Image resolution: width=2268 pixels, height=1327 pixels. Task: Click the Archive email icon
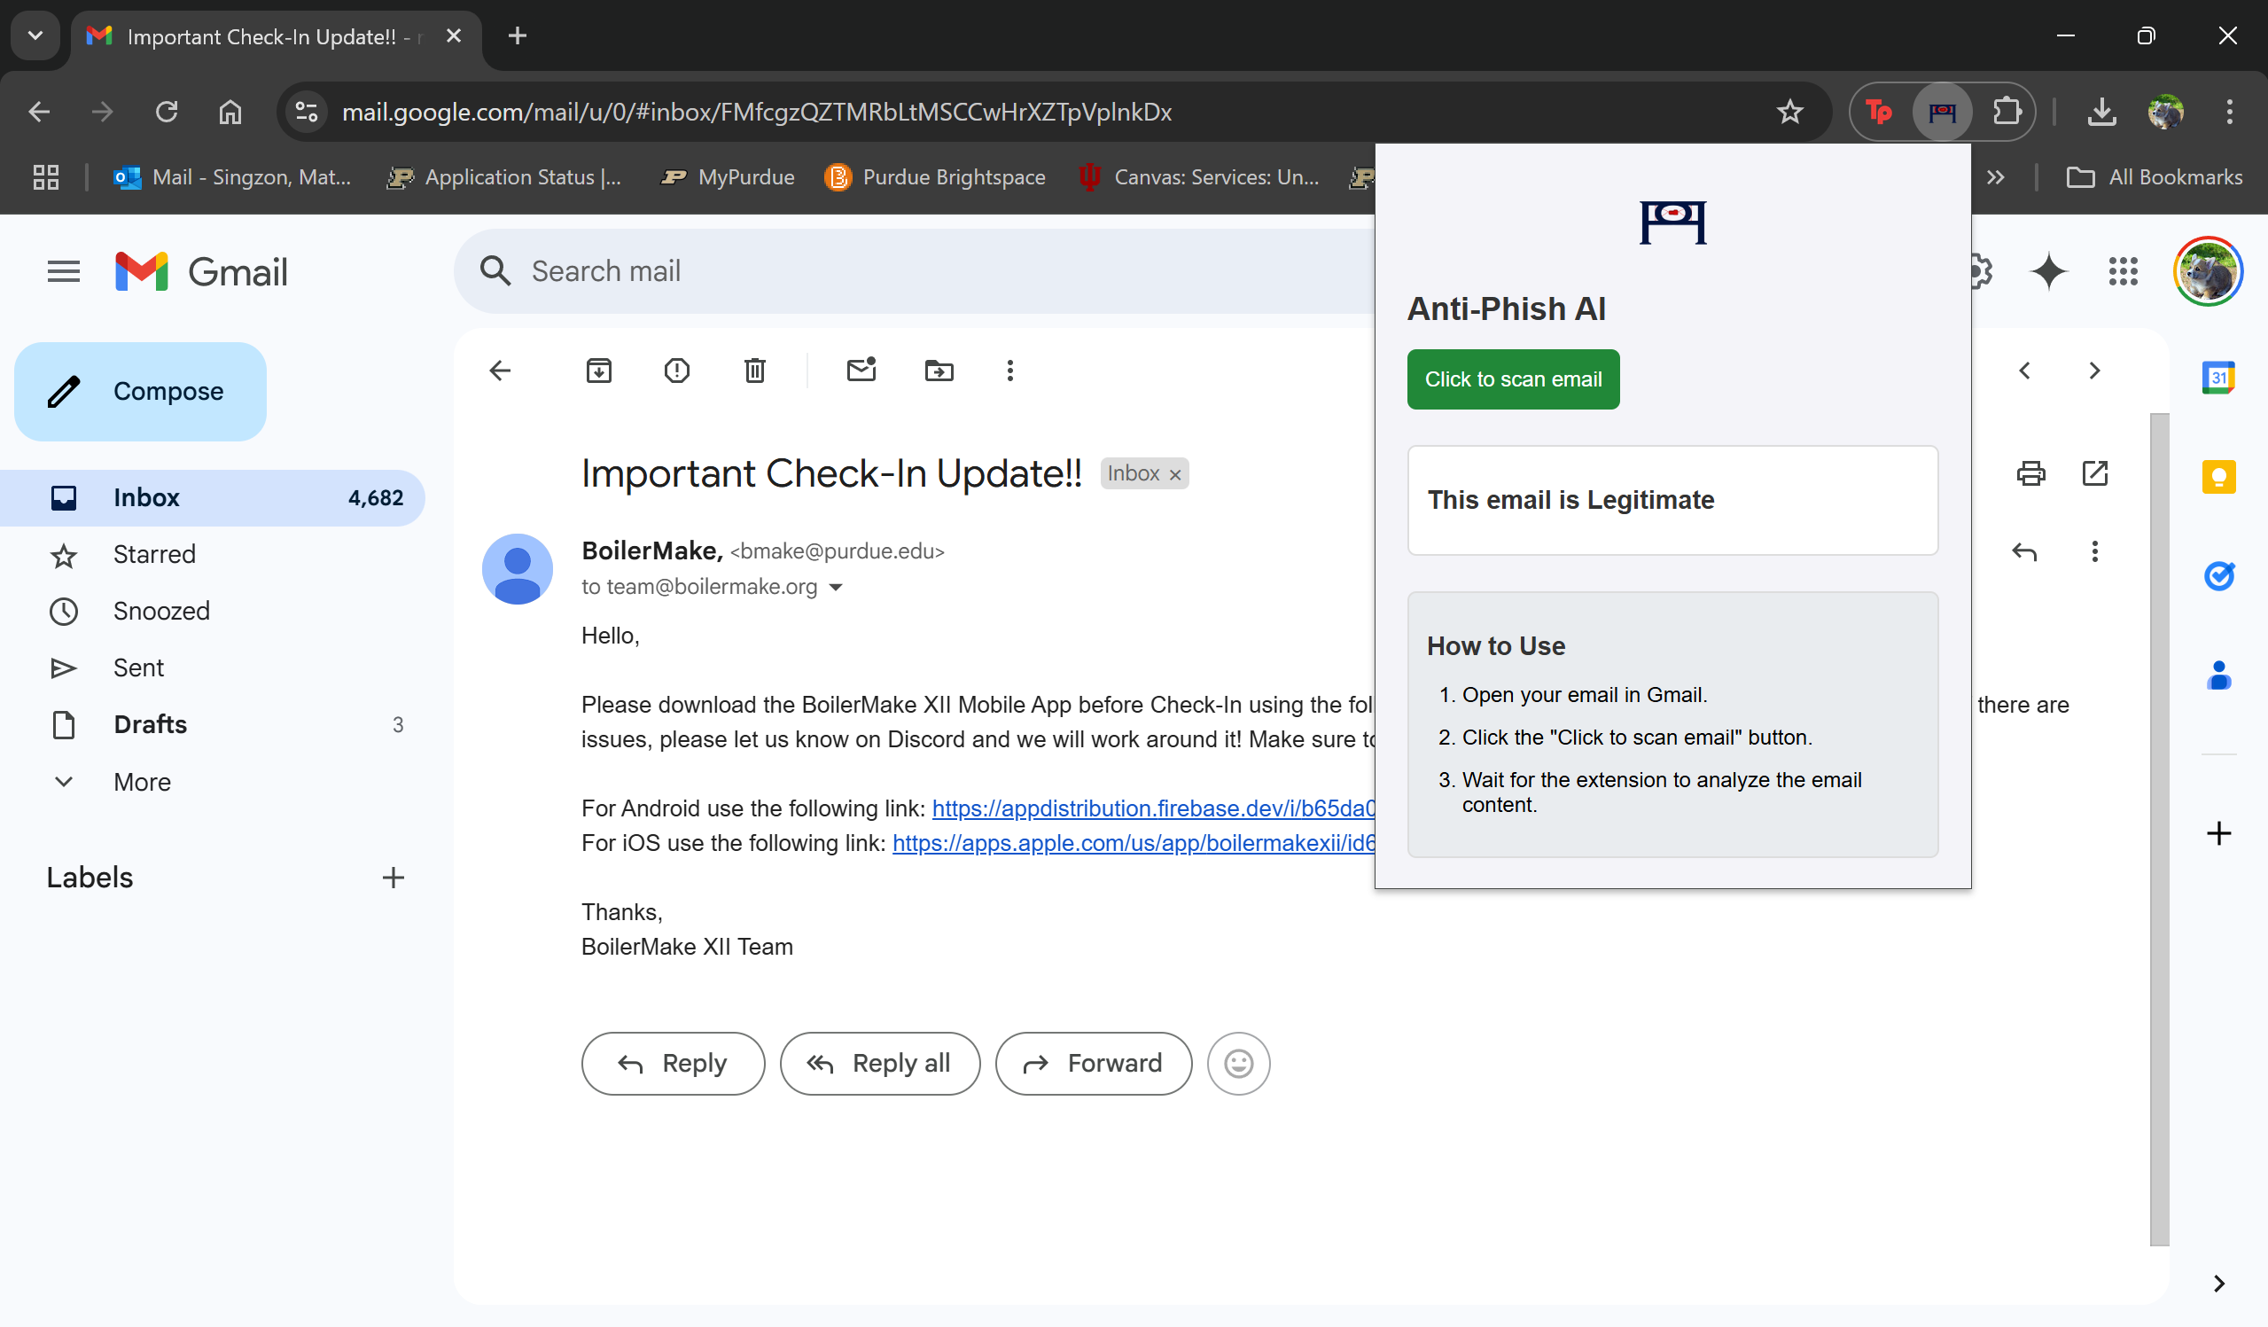(x=598, y=371)
